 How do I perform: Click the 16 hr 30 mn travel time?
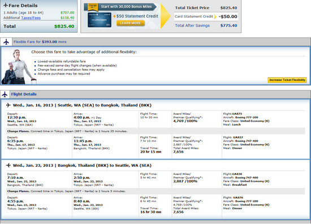pyautogui.click(x=151, y=212)
